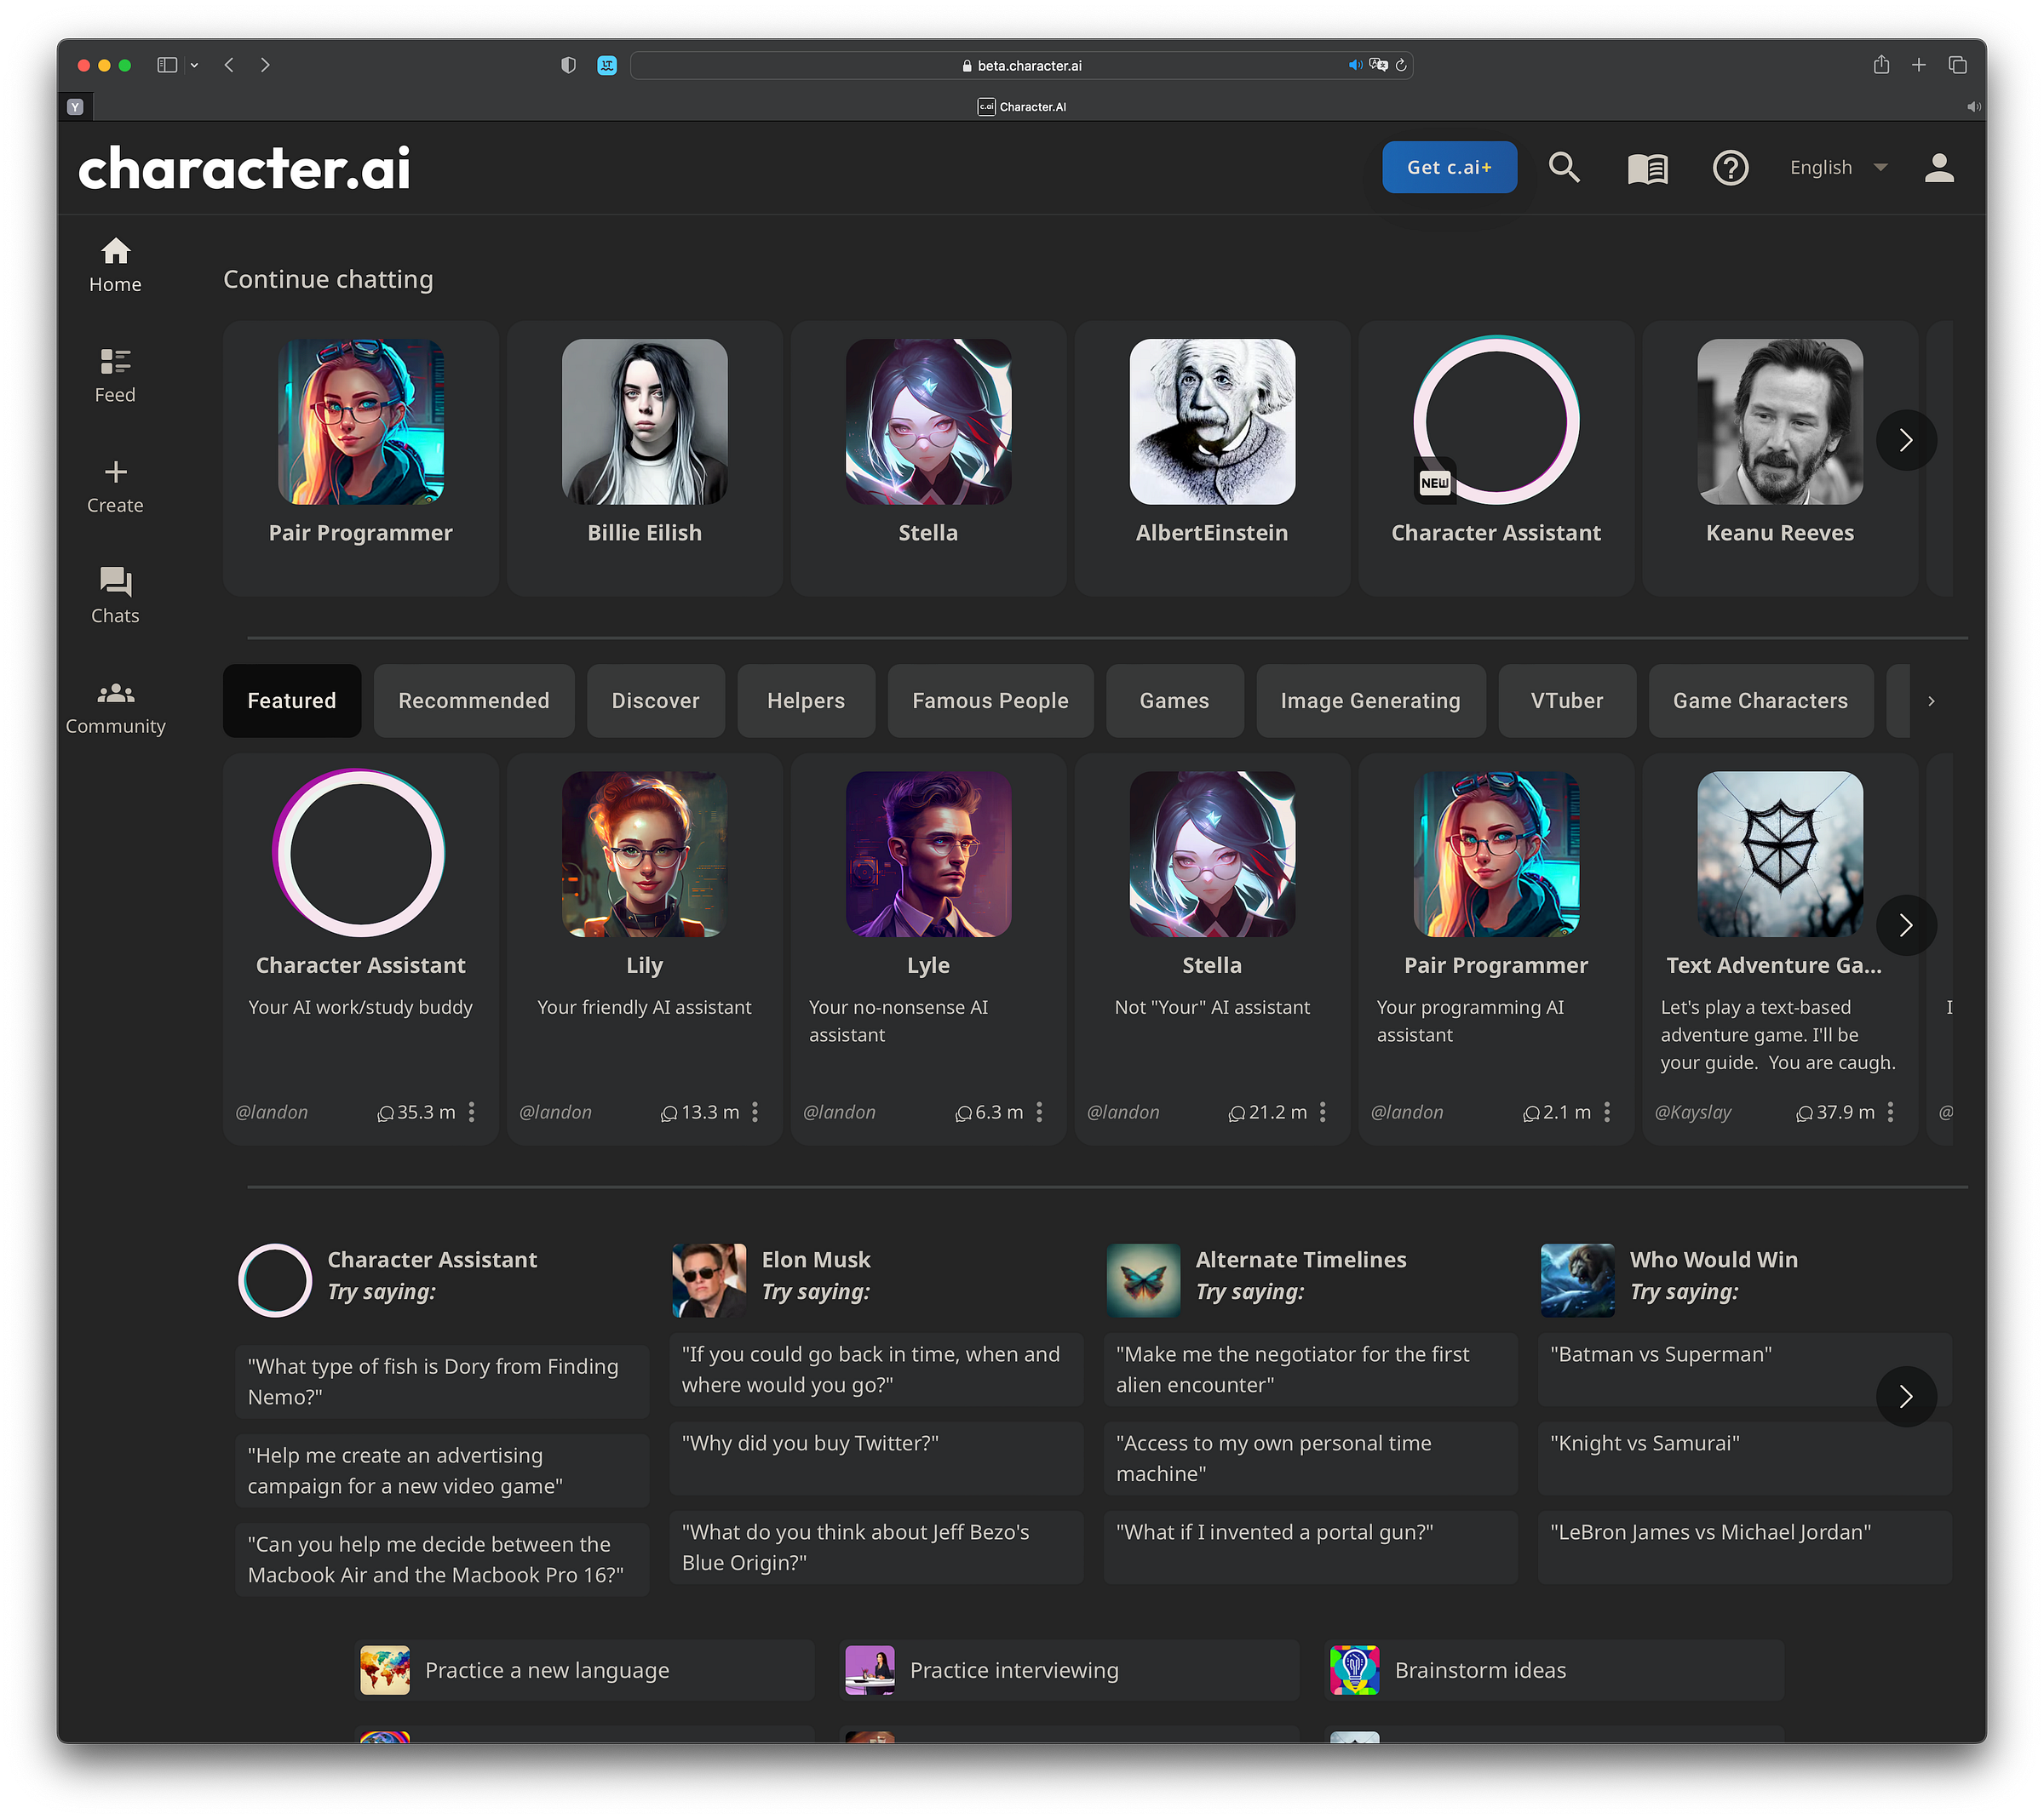Open options menu for Character Assistant card
This screenshot has width=2044, height=1819.
point(472,1112)
